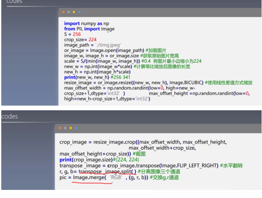262x198 pixels.
Task: Click "crop_size+1,dtype='int32' )" code
Action: pyautogui.click(x=95, y=93)
